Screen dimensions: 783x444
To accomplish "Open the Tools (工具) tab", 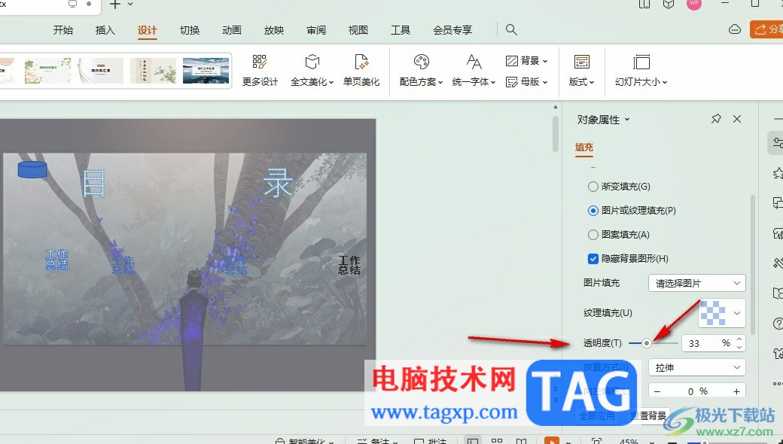I will click(401, 30).
